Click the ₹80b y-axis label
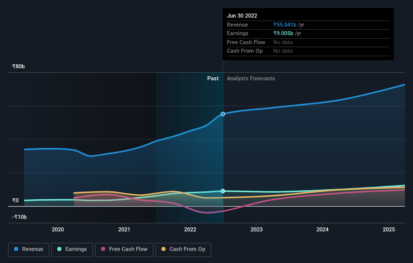The height and width of the screenshot is (263, 413). (x=19, y=66)
